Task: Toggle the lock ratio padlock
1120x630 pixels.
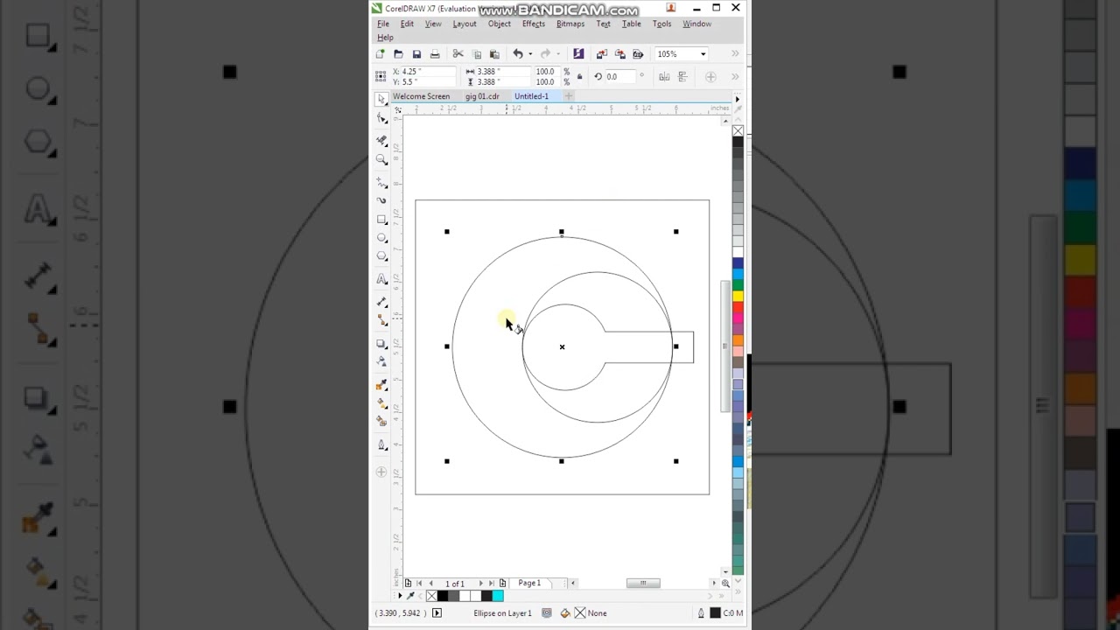Action: [579, 77]
